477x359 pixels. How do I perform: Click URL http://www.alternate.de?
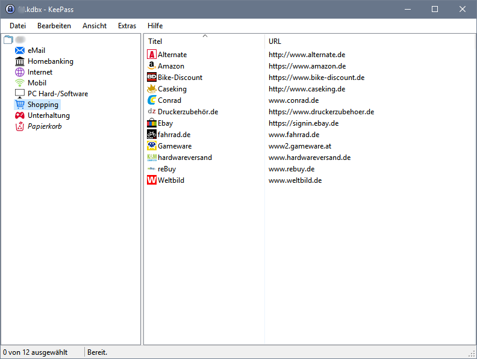tap(307, 55)
